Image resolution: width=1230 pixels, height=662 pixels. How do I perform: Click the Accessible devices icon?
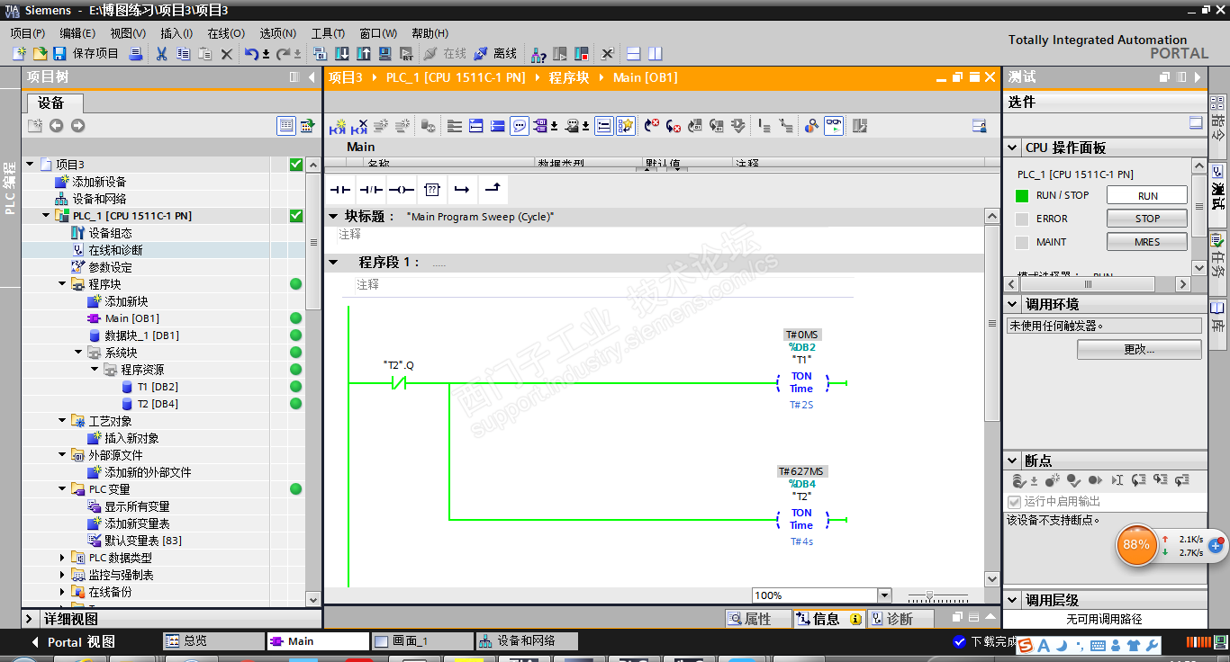click(538, 54)
